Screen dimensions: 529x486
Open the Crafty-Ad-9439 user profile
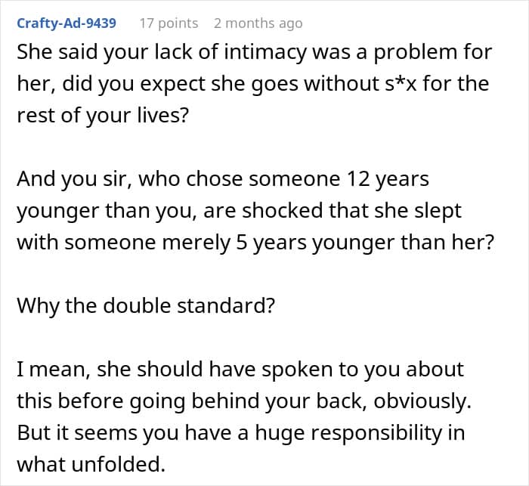tap(67, 23)
